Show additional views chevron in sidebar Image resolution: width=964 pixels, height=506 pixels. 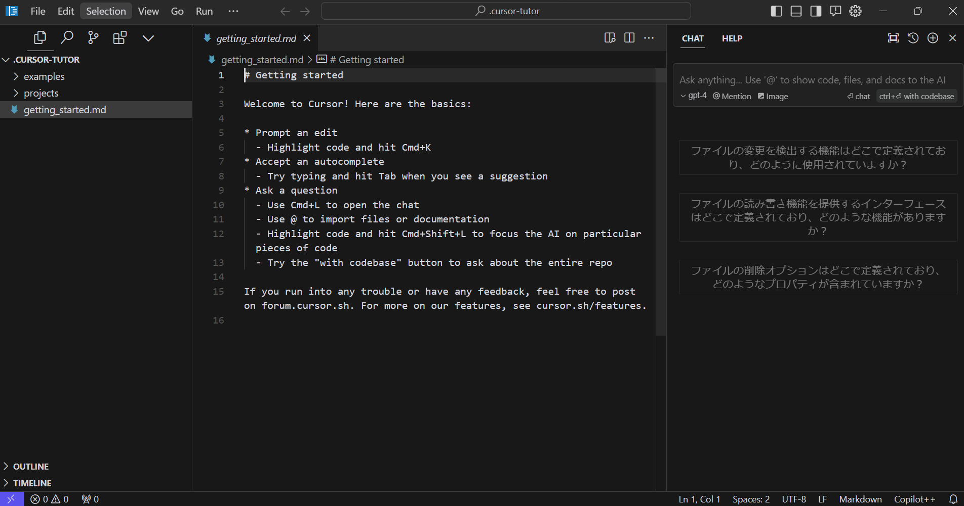pyautogui.click(x=148, y=38)
